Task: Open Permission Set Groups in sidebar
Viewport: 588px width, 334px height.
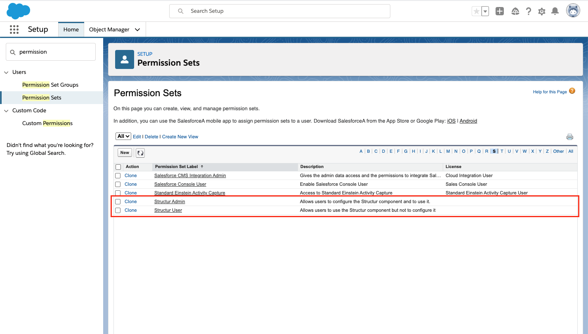Action: (x=50, y=85)
